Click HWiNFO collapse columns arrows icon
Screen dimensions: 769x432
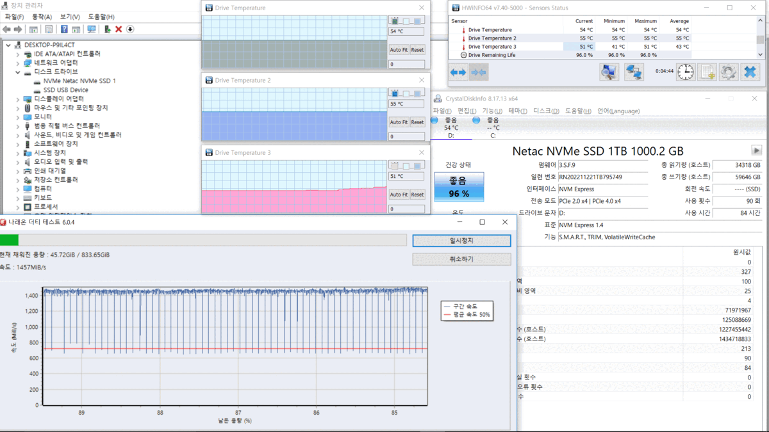click(x=479, y=72)
